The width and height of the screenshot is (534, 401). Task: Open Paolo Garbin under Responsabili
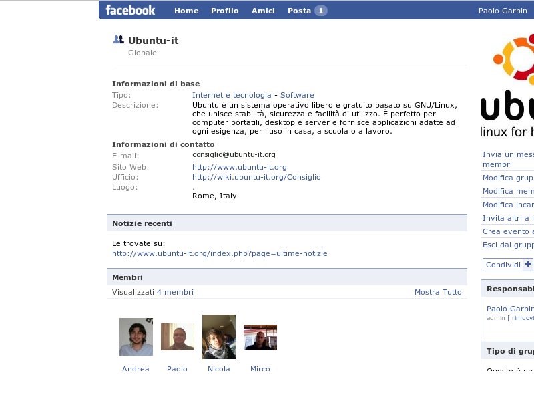(x=510, y=309)
